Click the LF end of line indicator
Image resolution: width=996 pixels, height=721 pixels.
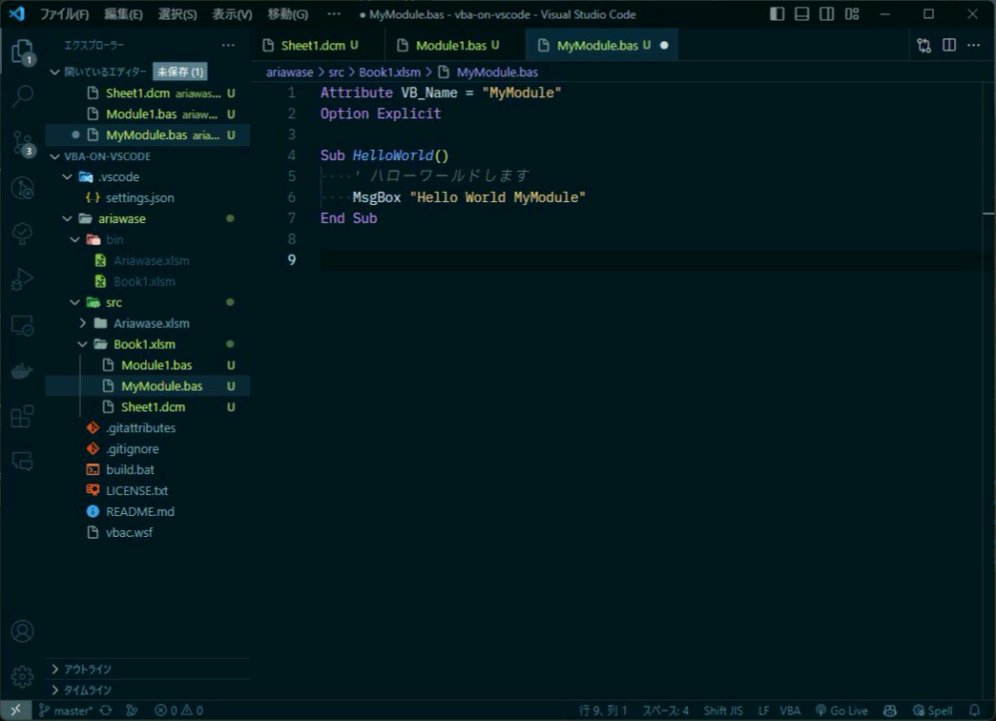click(763, 711)
